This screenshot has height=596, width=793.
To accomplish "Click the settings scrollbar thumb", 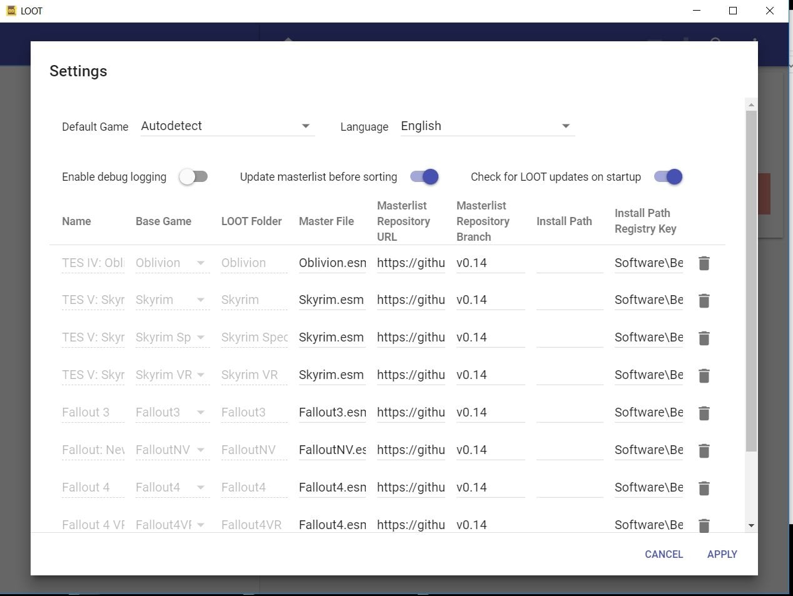I will [751, 281].
